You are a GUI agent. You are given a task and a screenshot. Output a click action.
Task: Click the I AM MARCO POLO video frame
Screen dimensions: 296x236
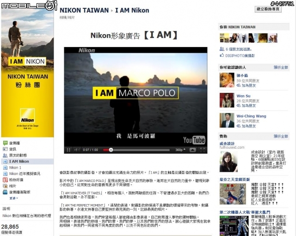[x=136, y=93]
